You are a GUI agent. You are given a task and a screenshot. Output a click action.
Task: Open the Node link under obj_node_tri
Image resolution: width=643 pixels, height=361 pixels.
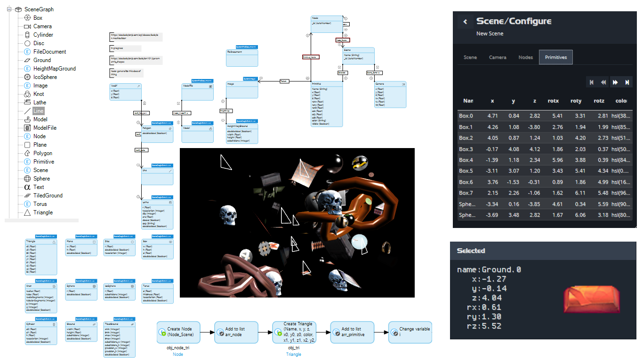pyautogui.click(x=178, y=354)
